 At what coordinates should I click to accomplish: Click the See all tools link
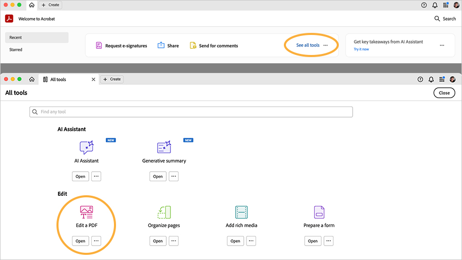307,46
